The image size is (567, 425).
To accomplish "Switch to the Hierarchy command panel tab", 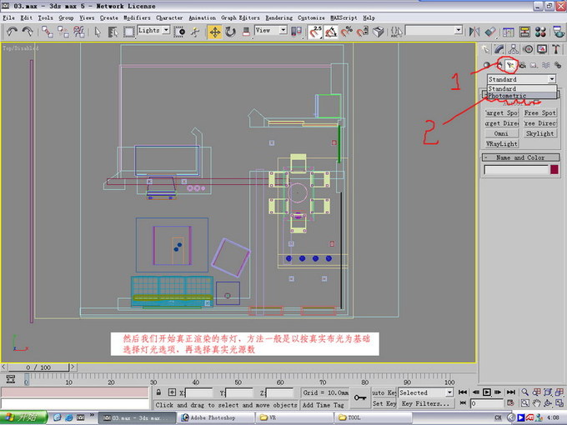I will point(513,49).
